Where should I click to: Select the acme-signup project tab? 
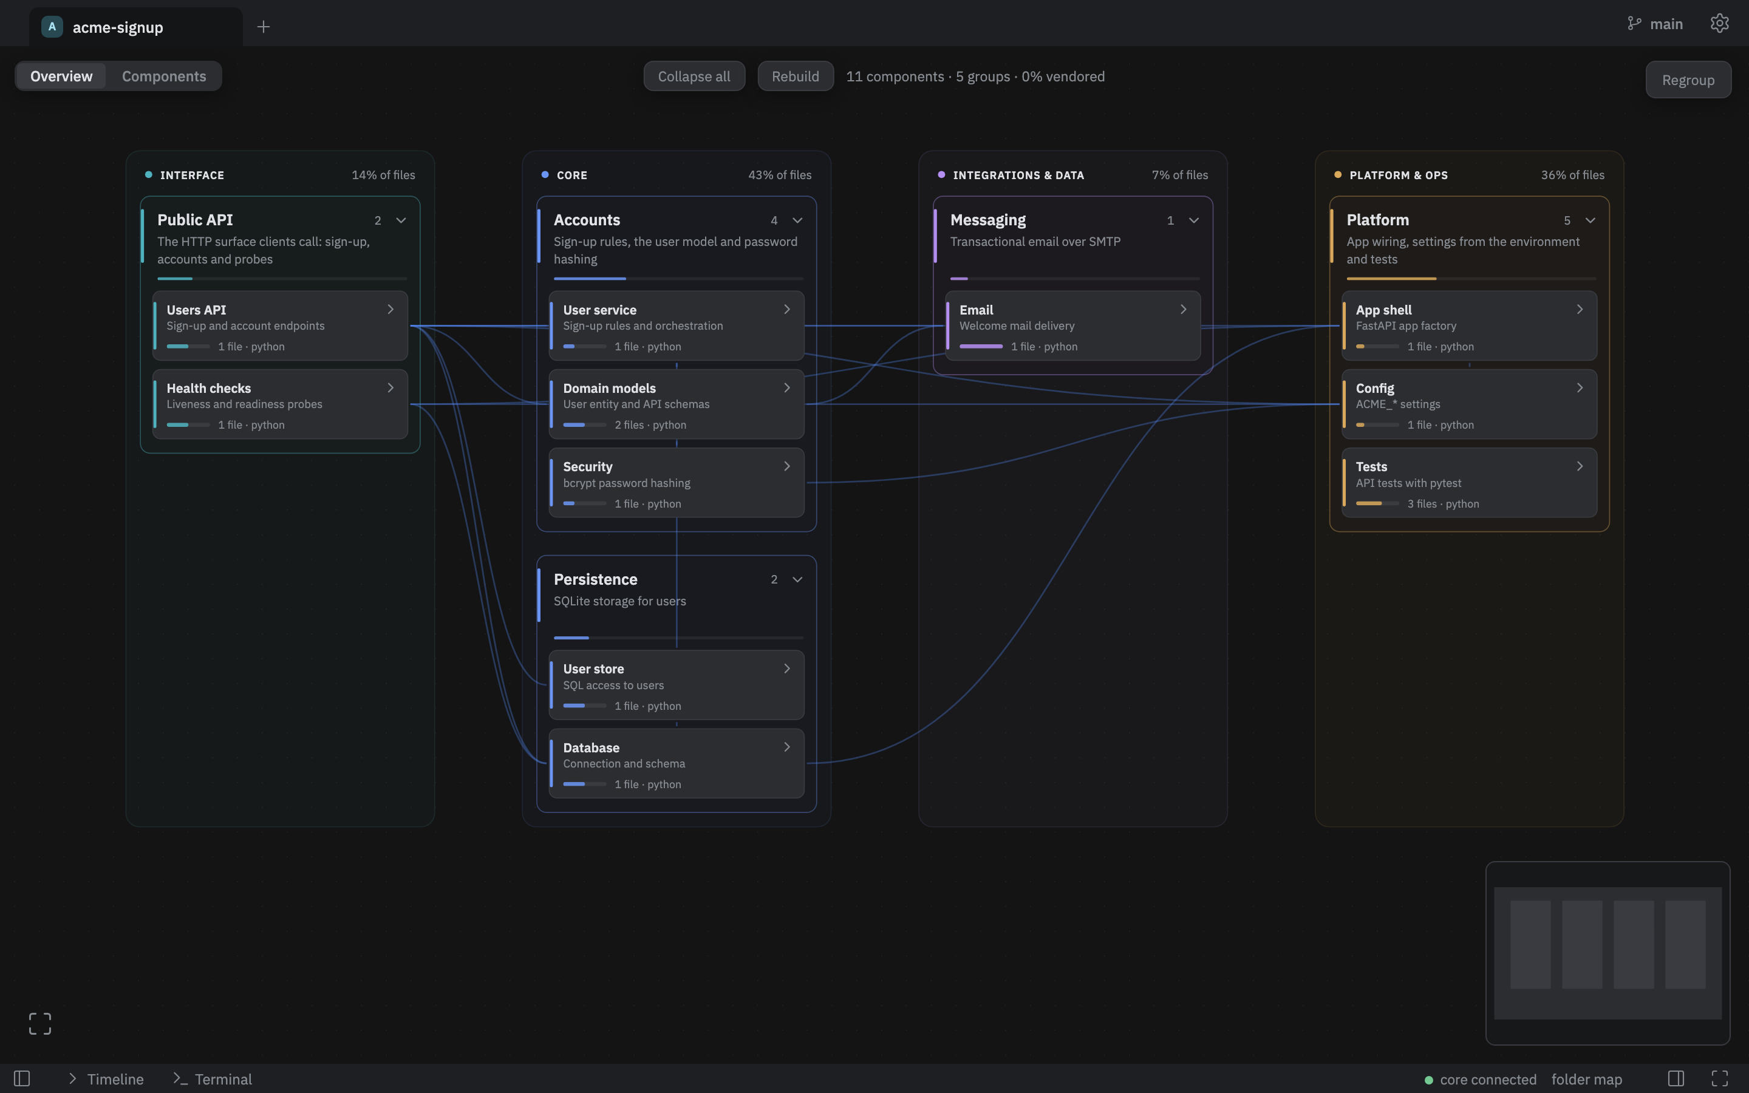click(x=135, y=27)
